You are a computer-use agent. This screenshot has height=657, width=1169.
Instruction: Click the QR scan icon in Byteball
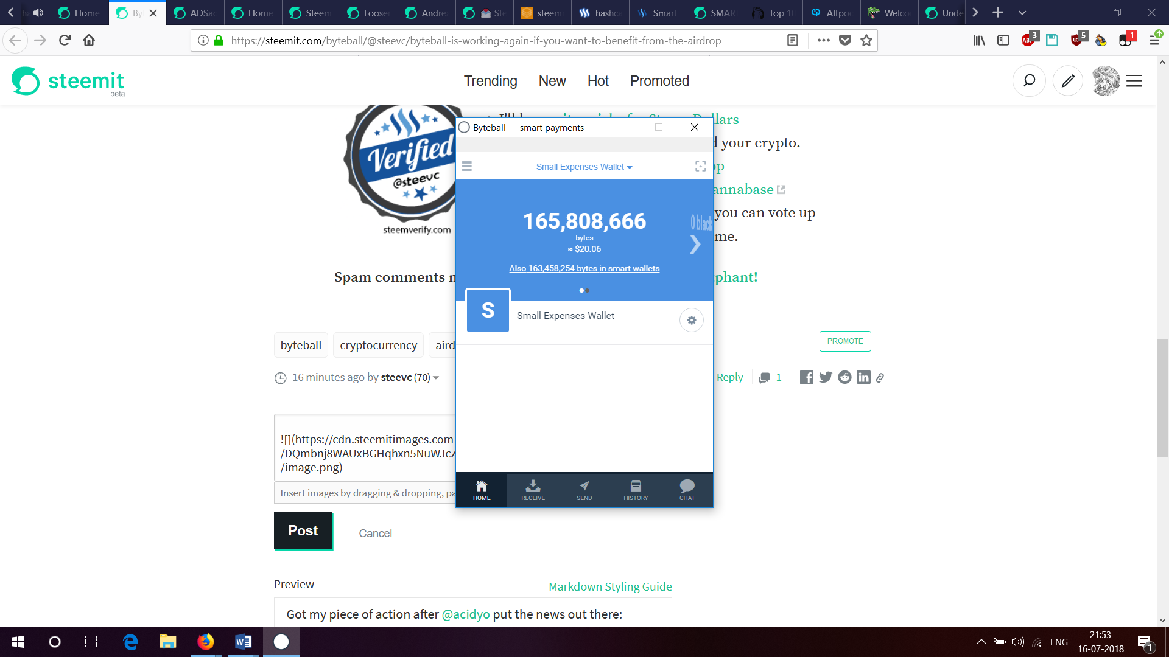coord(701,167)
